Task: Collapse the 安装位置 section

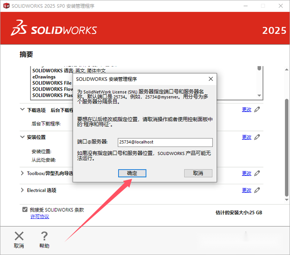Action: click(22, 137)
